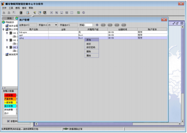Go to next page of user records
Viewport: 187px width, 133px height.
[117, 25]
